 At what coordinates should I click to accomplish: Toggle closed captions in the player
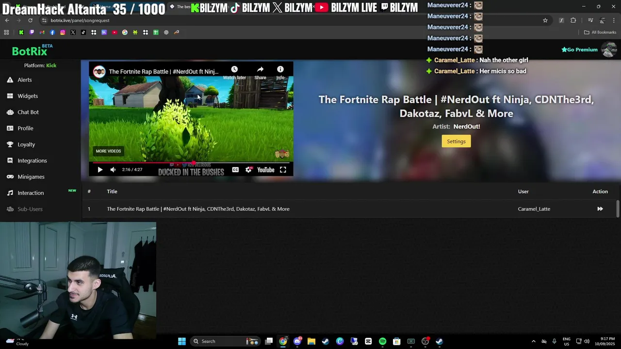click(x=235, y=170)
